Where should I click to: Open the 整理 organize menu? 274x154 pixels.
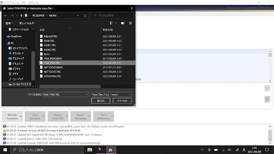coord(9,23)
